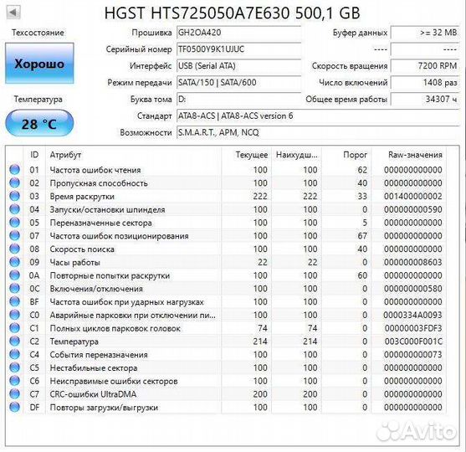Select Повторы загрузки/выгрузки text
Image resolution: width=466 pixels, height=452 pixels.
(x=104, y=408)
